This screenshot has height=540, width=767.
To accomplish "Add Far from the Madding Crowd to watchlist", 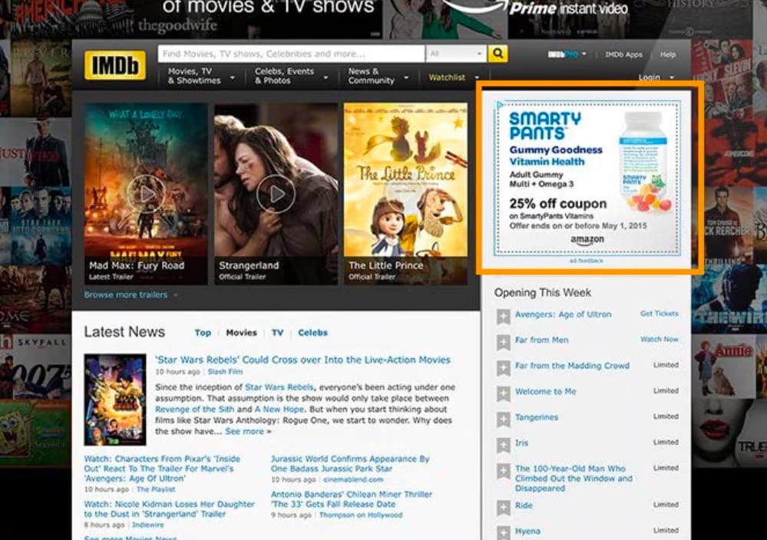I will click(x=504, y=367).
